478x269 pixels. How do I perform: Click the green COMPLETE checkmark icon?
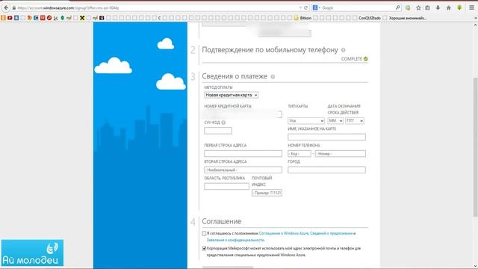[365, 59]
